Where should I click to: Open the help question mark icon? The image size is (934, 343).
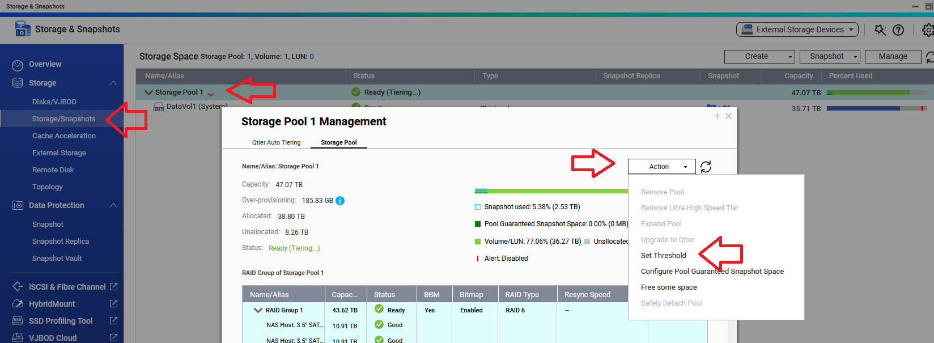coord(898,30)
